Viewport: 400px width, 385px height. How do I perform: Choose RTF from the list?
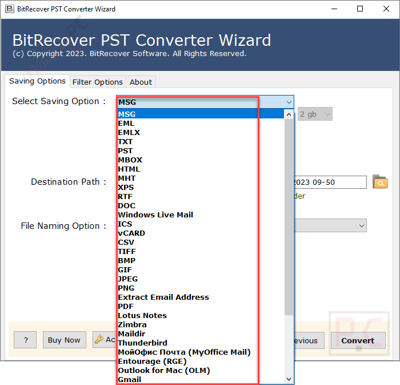(201, 197)
